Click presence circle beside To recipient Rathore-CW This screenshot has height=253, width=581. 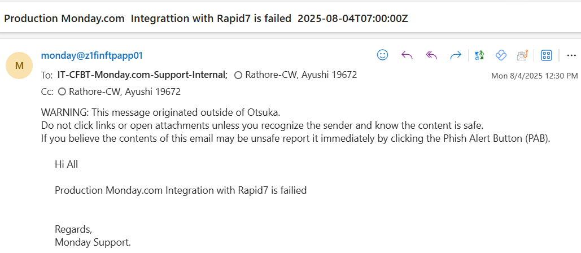[238, 75]
